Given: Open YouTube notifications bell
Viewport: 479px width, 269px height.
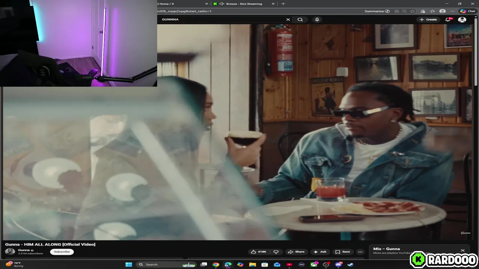Looking at the screenshot, I should (448, 19).
